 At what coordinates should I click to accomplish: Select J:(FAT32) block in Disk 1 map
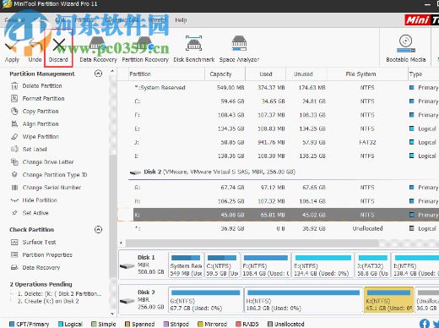[373, 265]
